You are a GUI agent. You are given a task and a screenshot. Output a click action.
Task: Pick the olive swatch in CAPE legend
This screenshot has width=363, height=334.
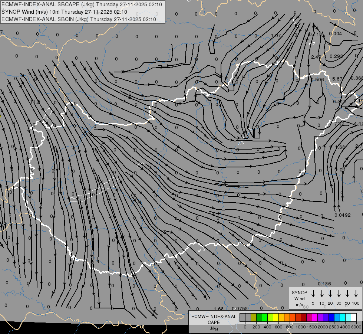254,317
